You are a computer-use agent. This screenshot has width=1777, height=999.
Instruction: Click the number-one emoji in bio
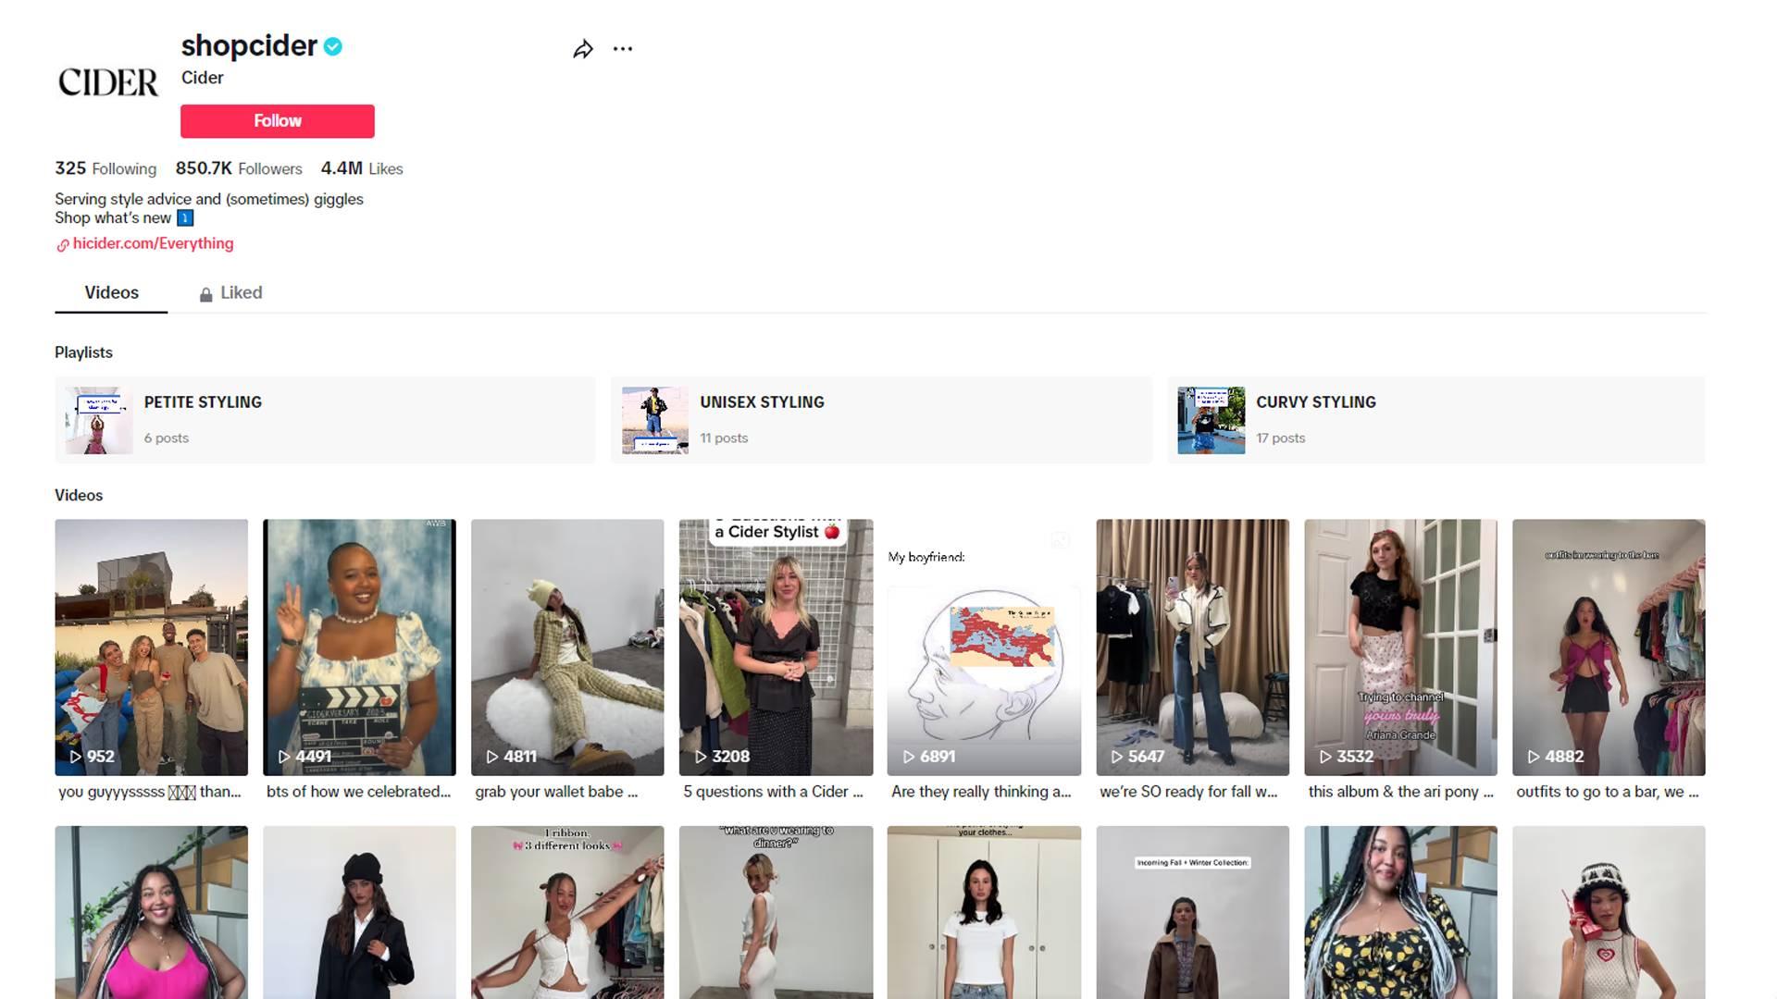(x=185, y=218)
